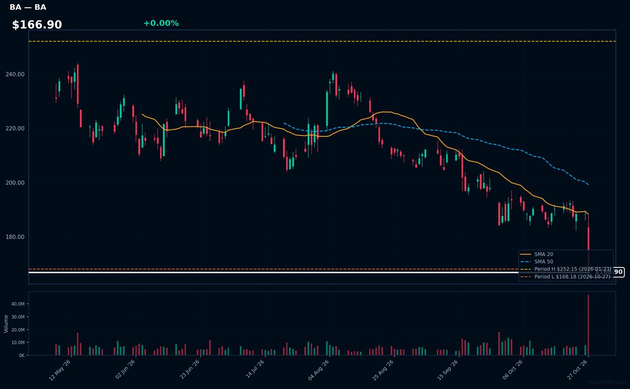
Task: Click the Volume axis title
Action: click(x=6, y=323)
